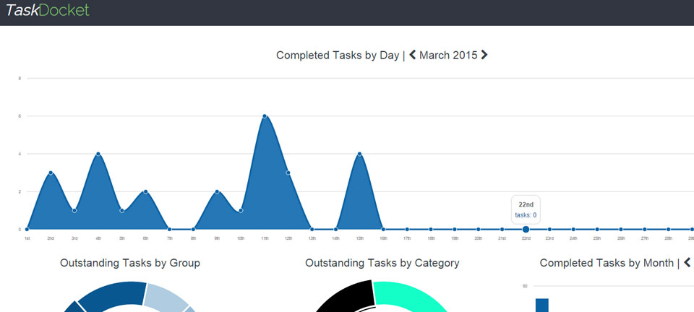Click previous arrow beside Completed Tasks by Month
Image resolution: width=694 pixels, height=312 pixels.
(687, 262)
